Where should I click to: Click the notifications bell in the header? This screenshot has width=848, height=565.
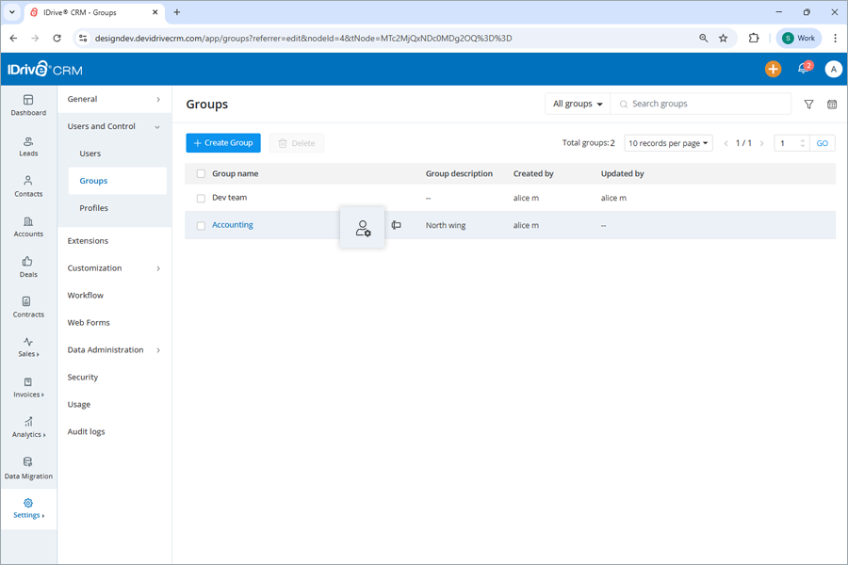[x=803, y=69]
